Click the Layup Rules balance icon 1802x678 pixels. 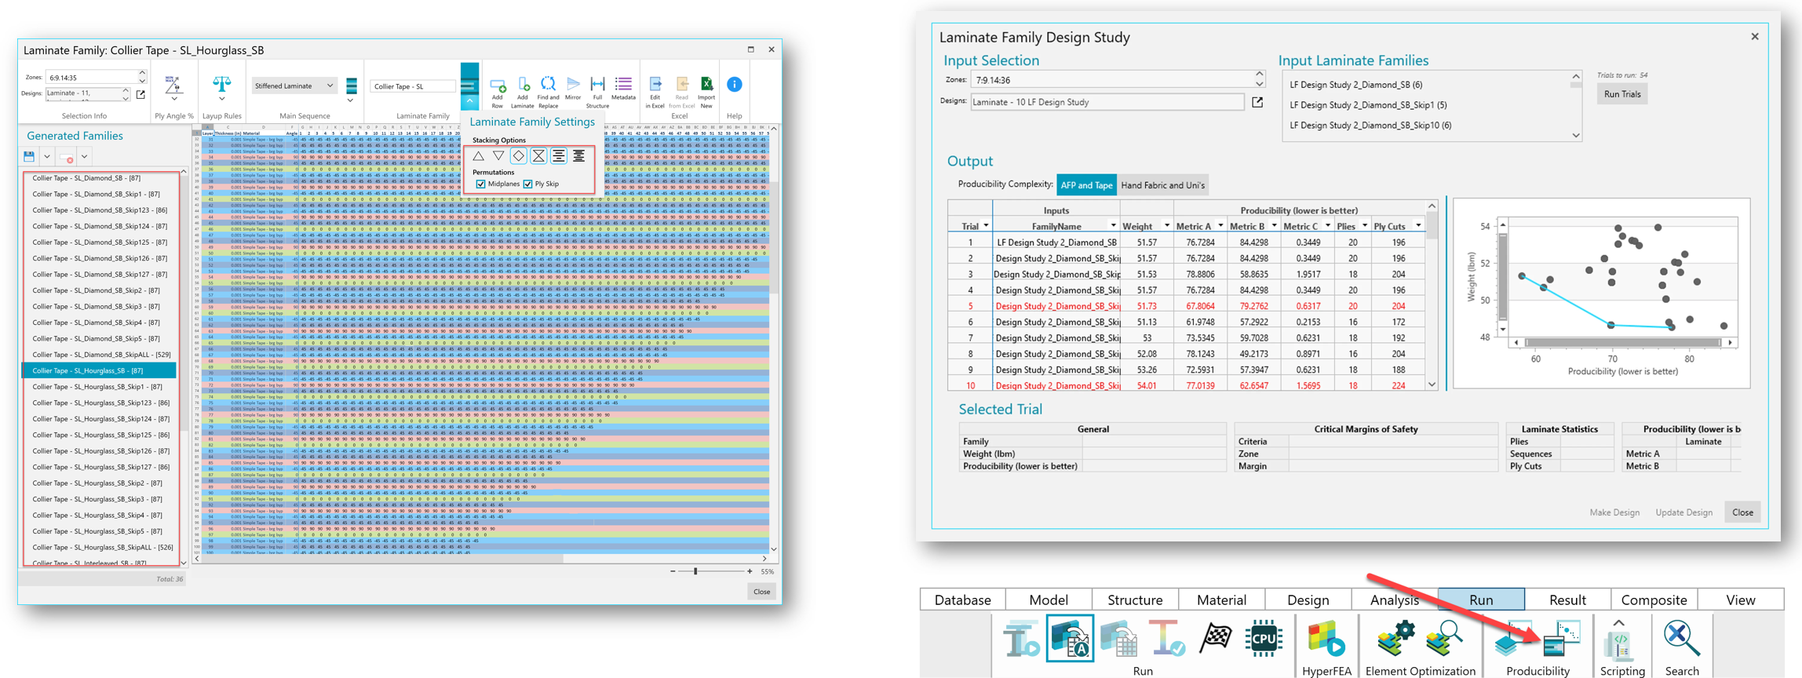pyautogui.click(x=222, y=84)
